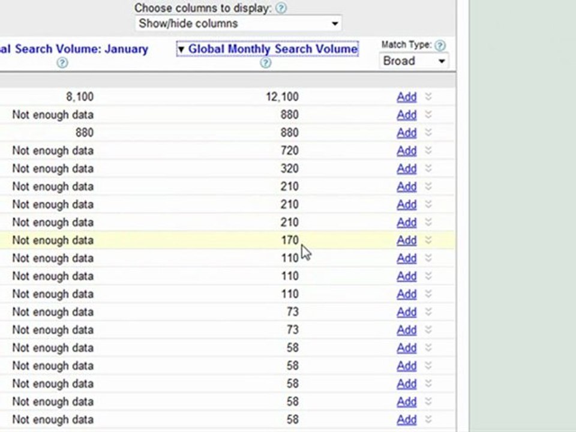The height and width of the screenshot is (432, 576).
Task: Open help icon next to Match Type
Action: pyautogui.click(x=440, y=46)
